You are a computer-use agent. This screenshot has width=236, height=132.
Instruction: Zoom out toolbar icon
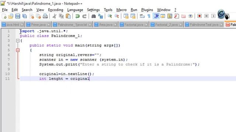117,16
